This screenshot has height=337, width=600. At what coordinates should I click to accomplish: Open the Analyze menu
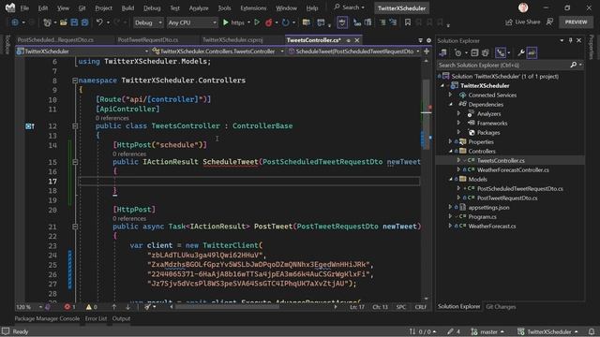coord(199,8)
